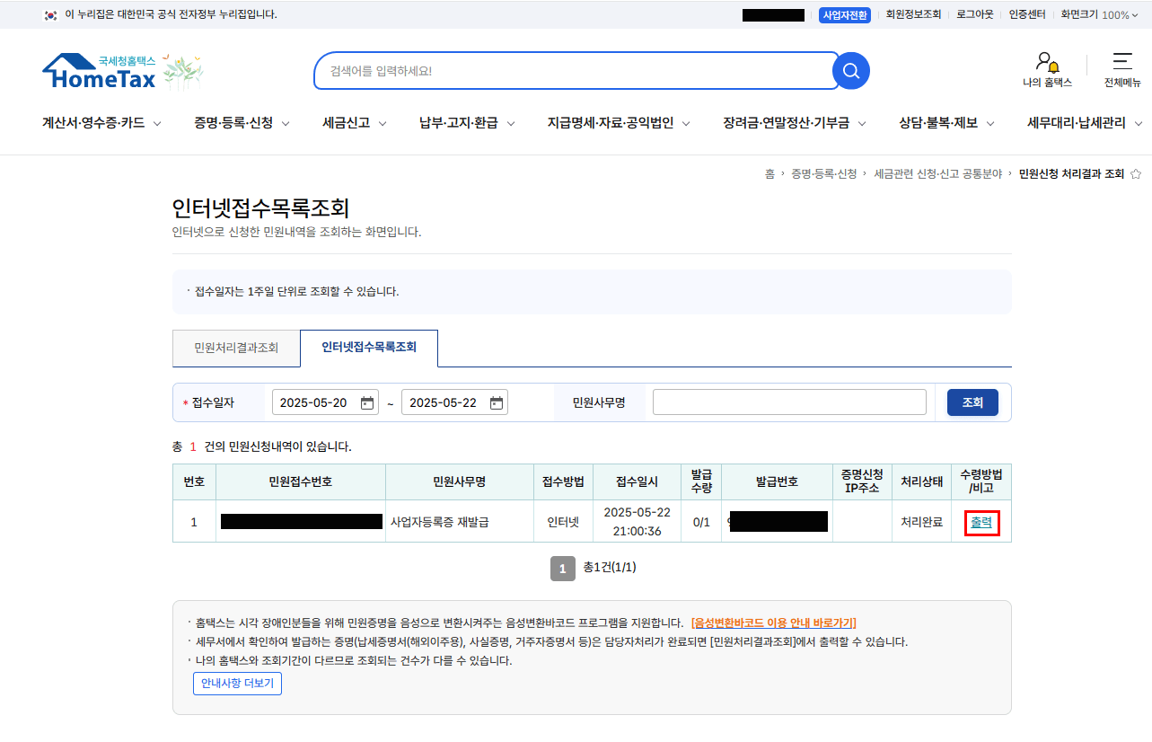1152x742 pixels.
Task: Click the 사업자전환 badge button
Action: tap(844, 13)
